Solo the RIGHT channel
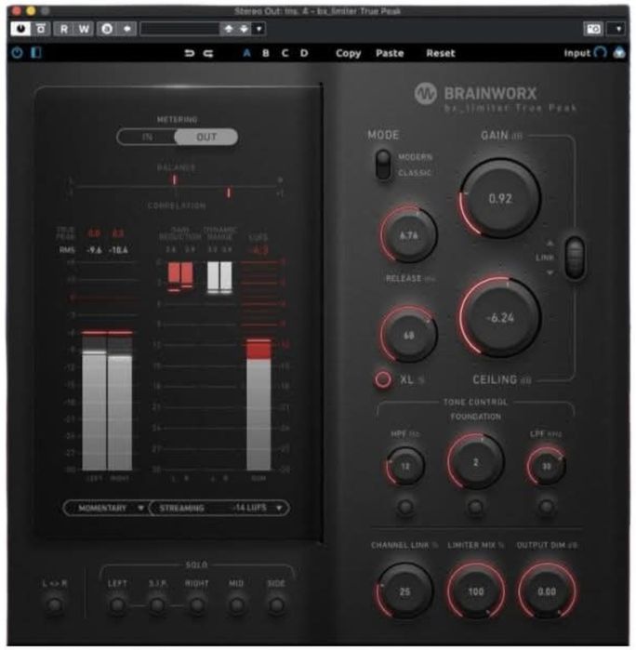The width and height of the screenshot is (636, 650). click(x=197, y=604)
